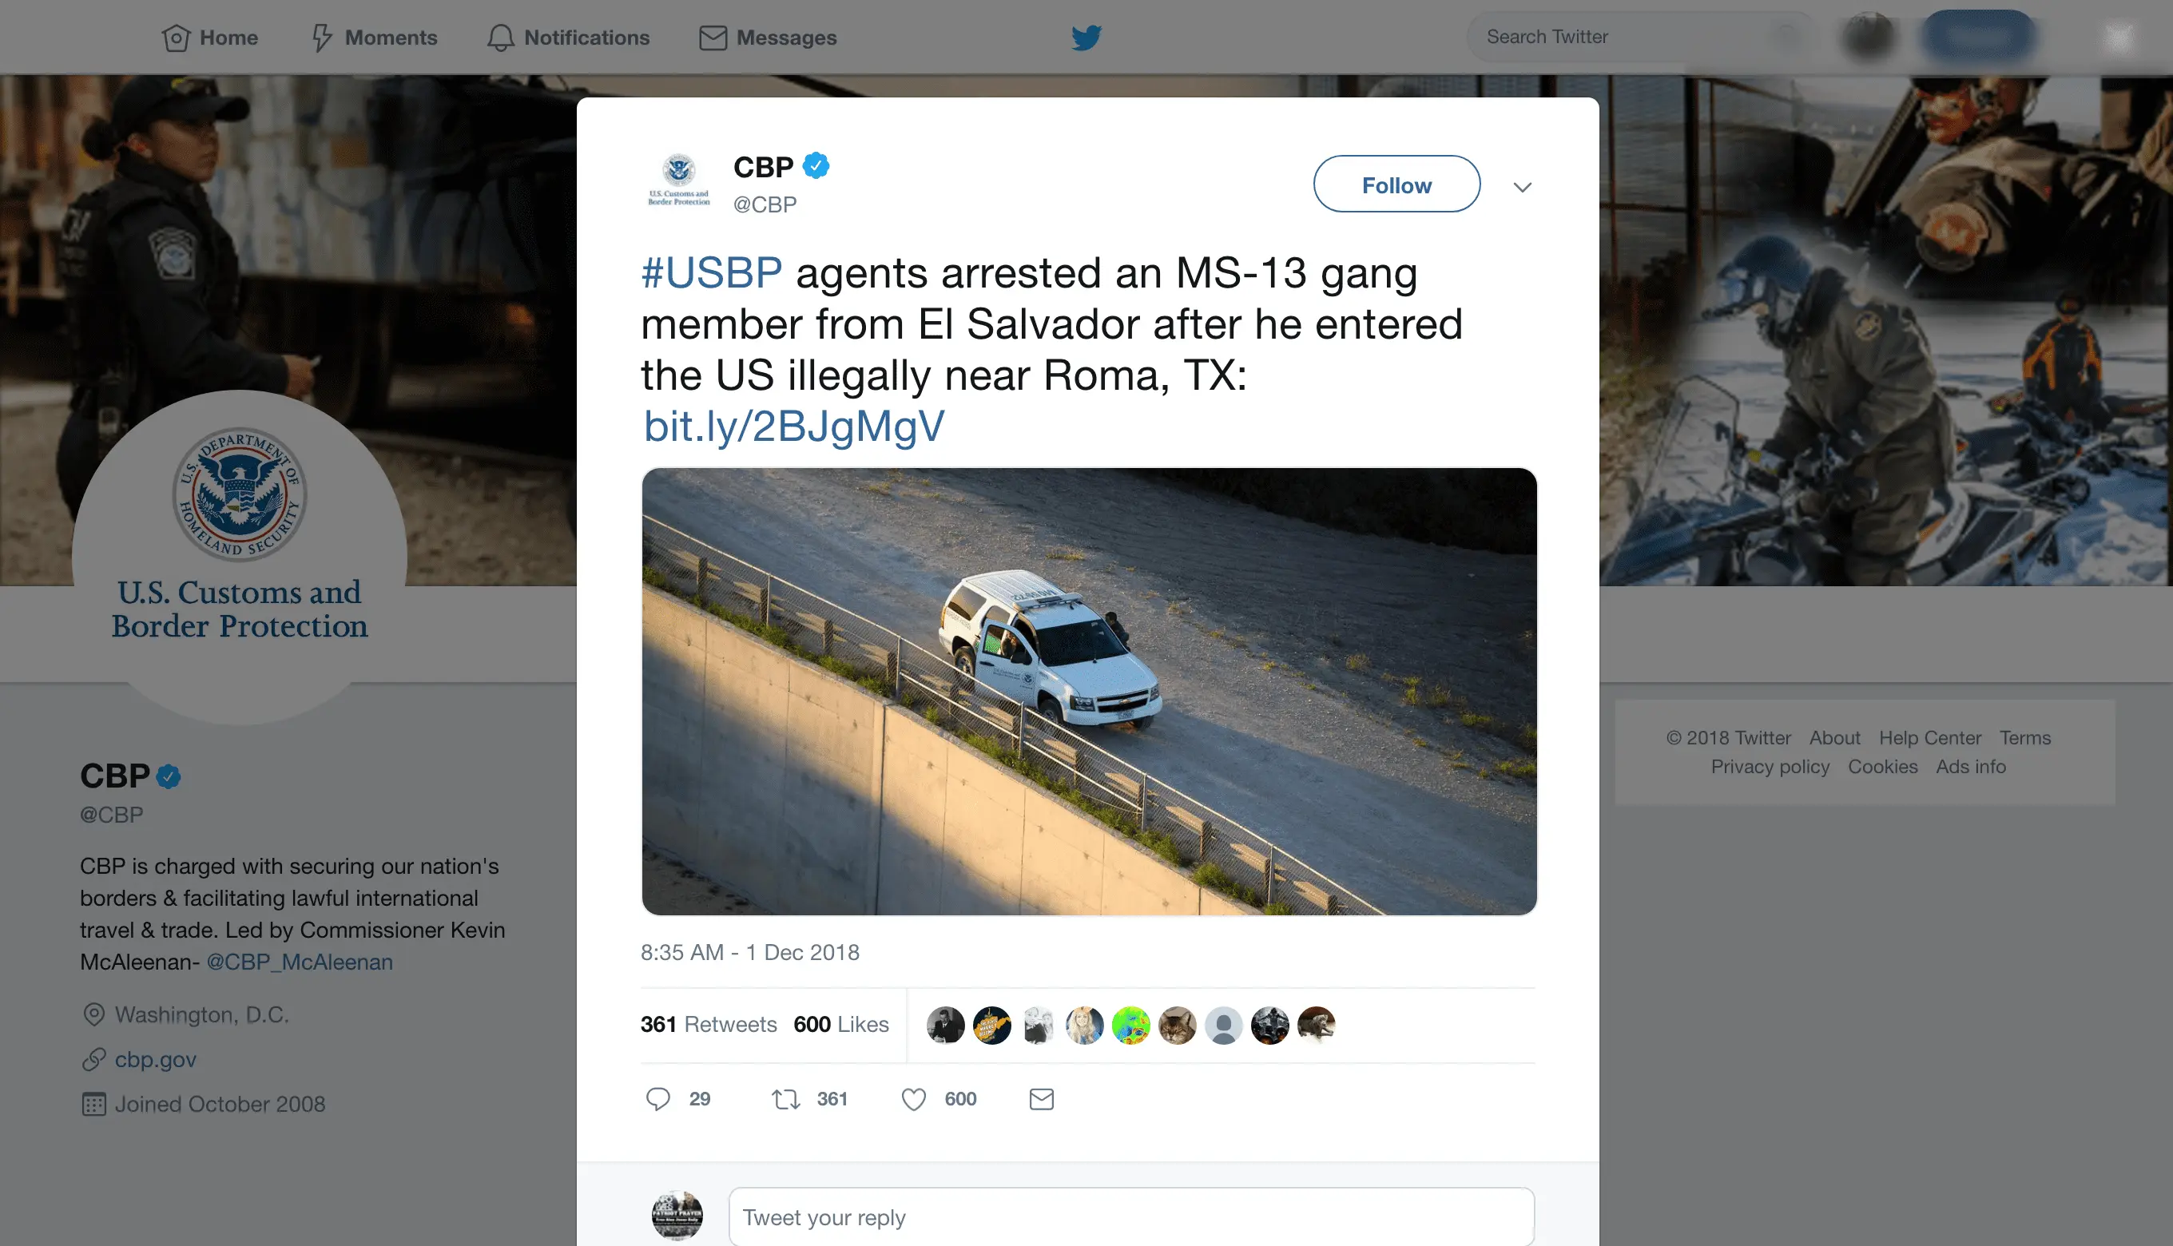Click the direct message envelope icon
The height and width of the screenshot is (1246, 2173).
(x=1041, y=1099)
